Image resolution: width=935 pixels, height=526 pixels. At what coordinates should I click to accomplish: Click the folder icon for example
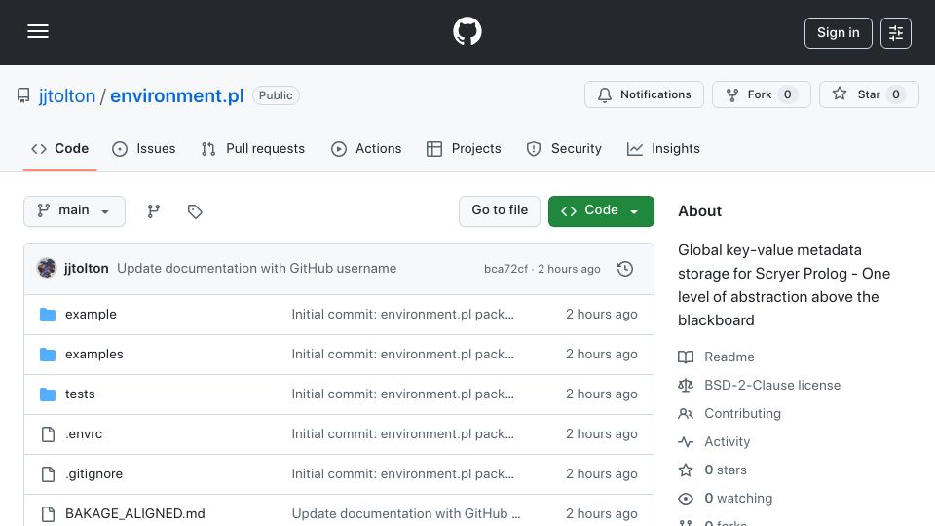(x=48, y=315)
